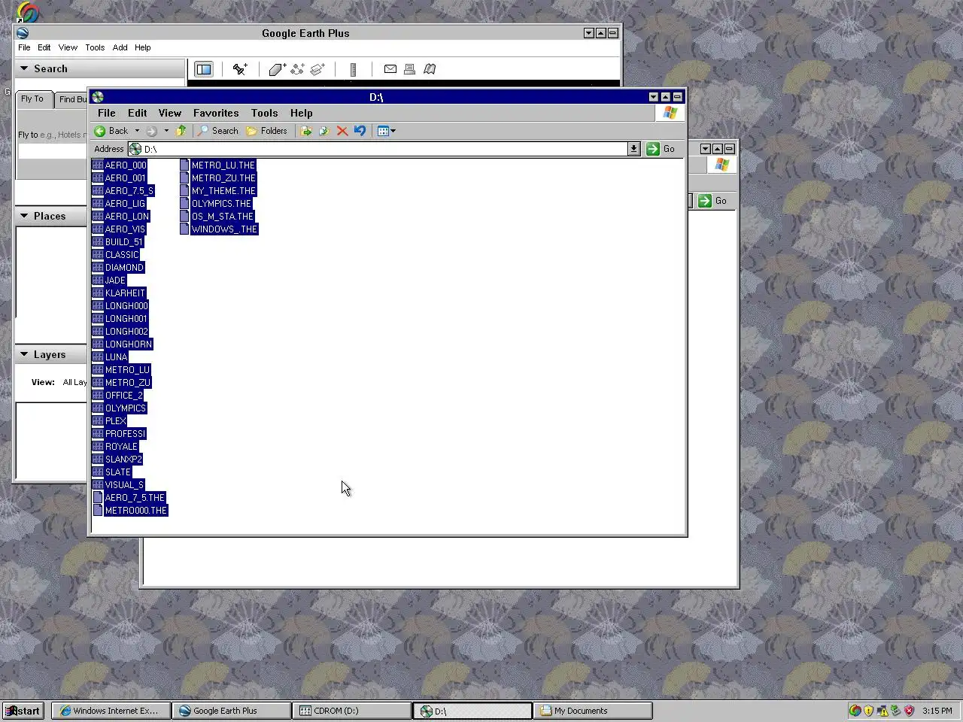Image resolution: width=963 pixels, height=722 pixels.
Task: Switch to CDROM (D:) taskbar button
Action: pos(352,711)
